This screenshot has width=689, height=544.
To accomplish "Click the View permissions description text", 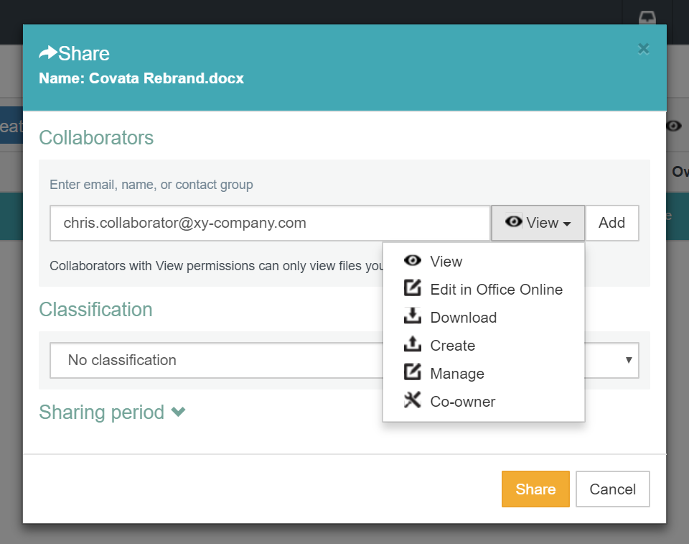I will [x=216, y=266].
